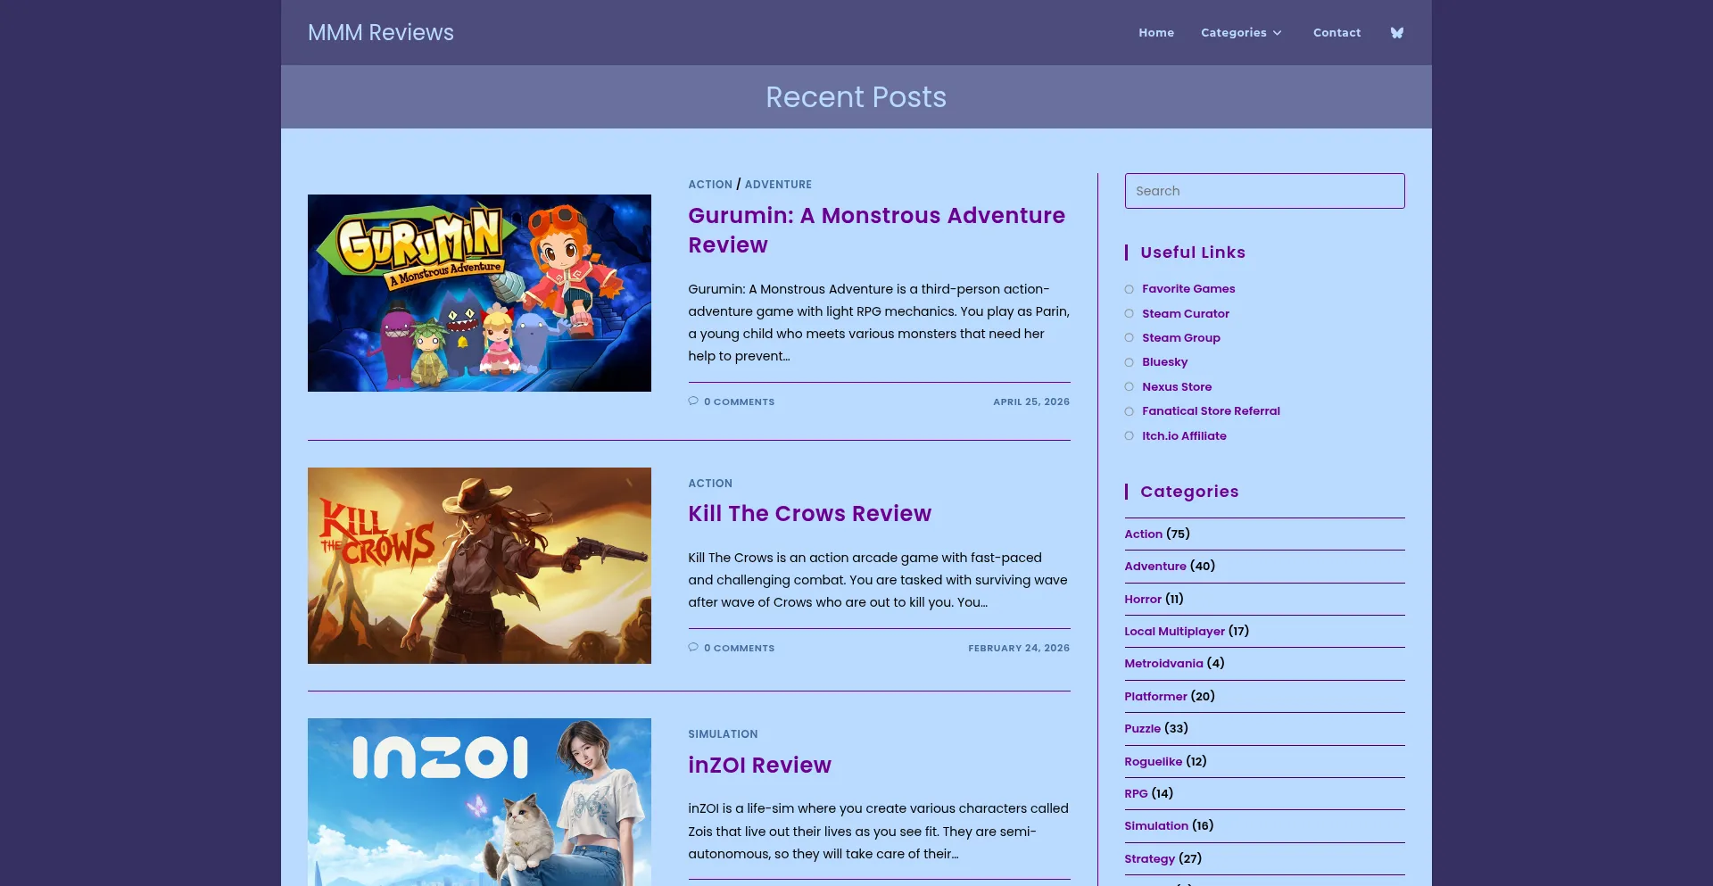
Task: Click the Useful Links heading
Action: pos(1193,253)
